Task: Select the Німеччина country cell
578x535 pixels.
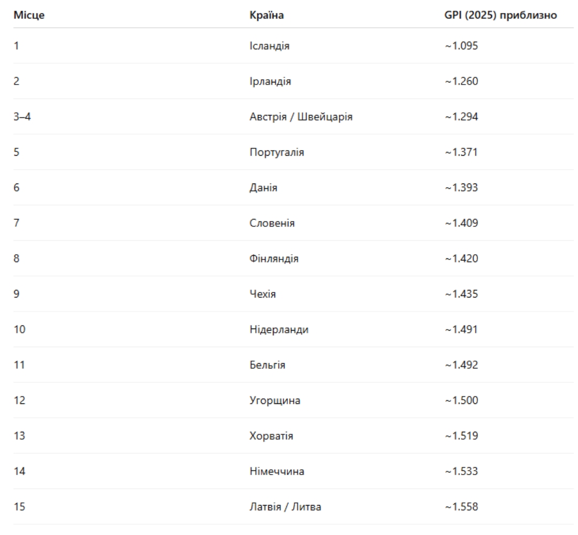Action: 277,471
